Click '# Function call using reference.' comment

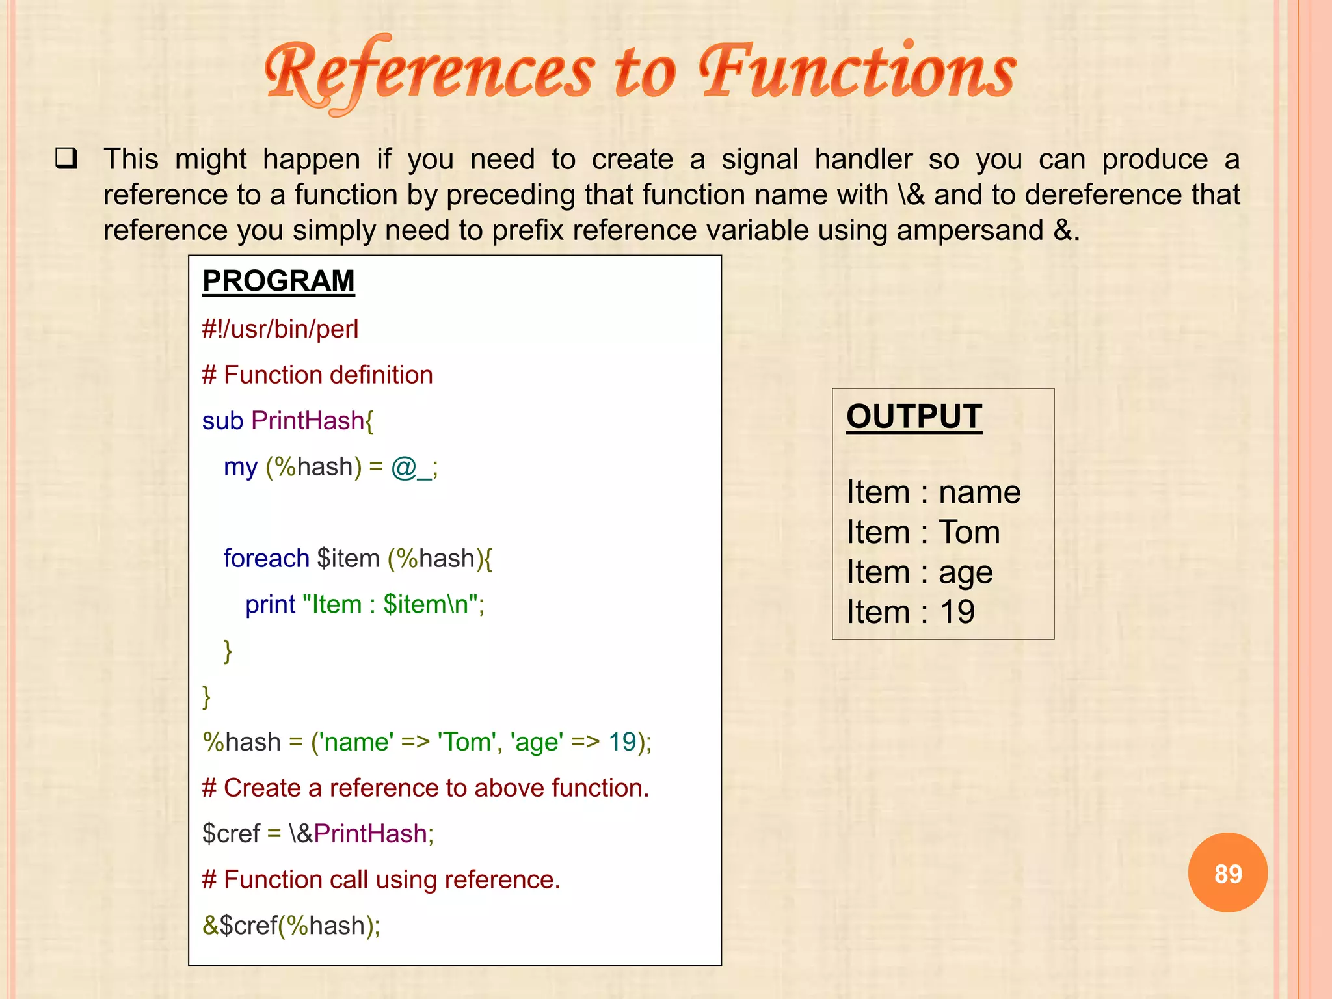(381, 880)
